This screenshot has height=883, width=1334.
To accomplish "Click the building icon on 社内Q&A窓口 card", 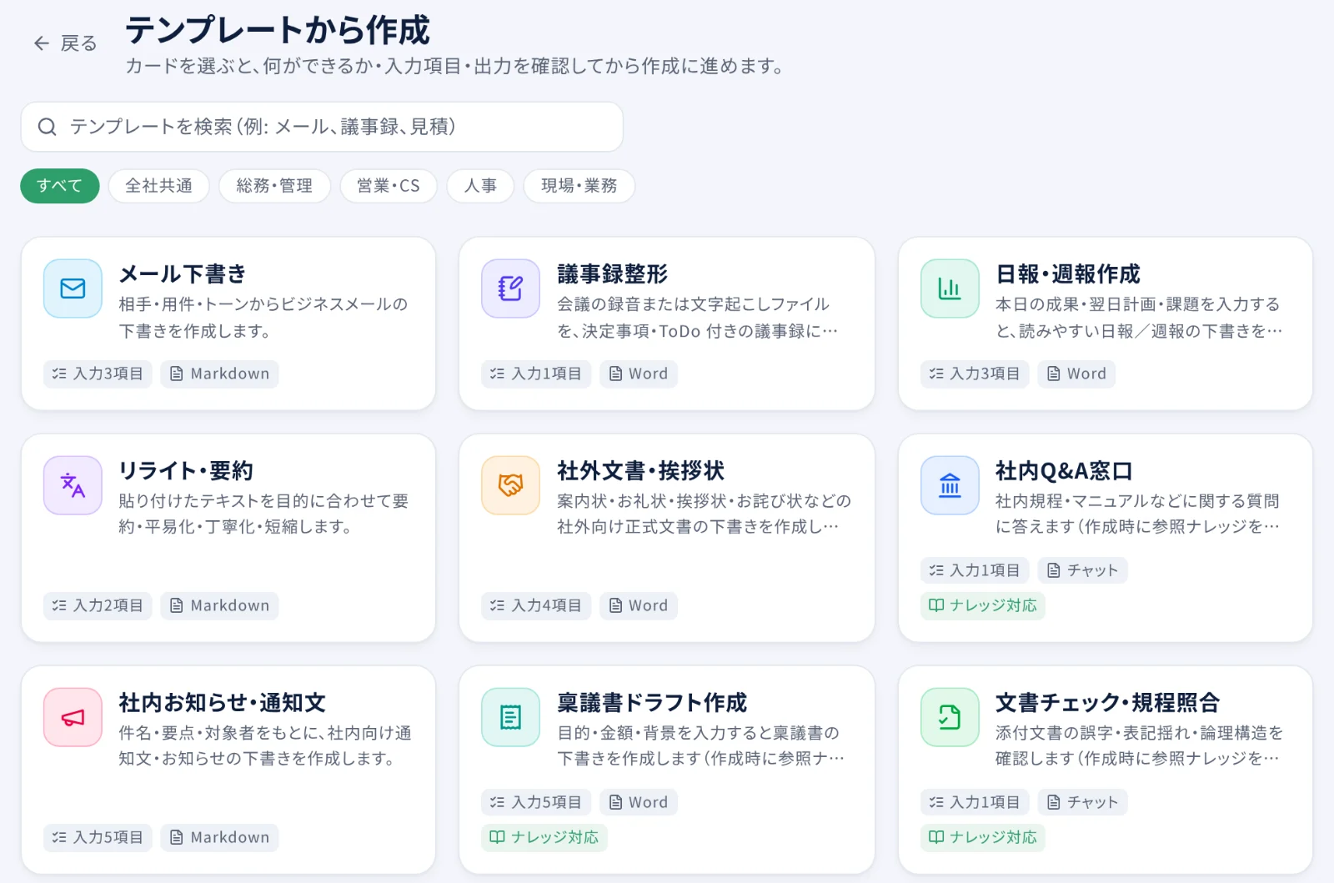I will (950, 485).
